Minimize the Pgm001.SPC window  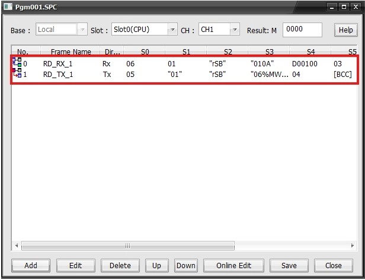[x=332, y=7]
